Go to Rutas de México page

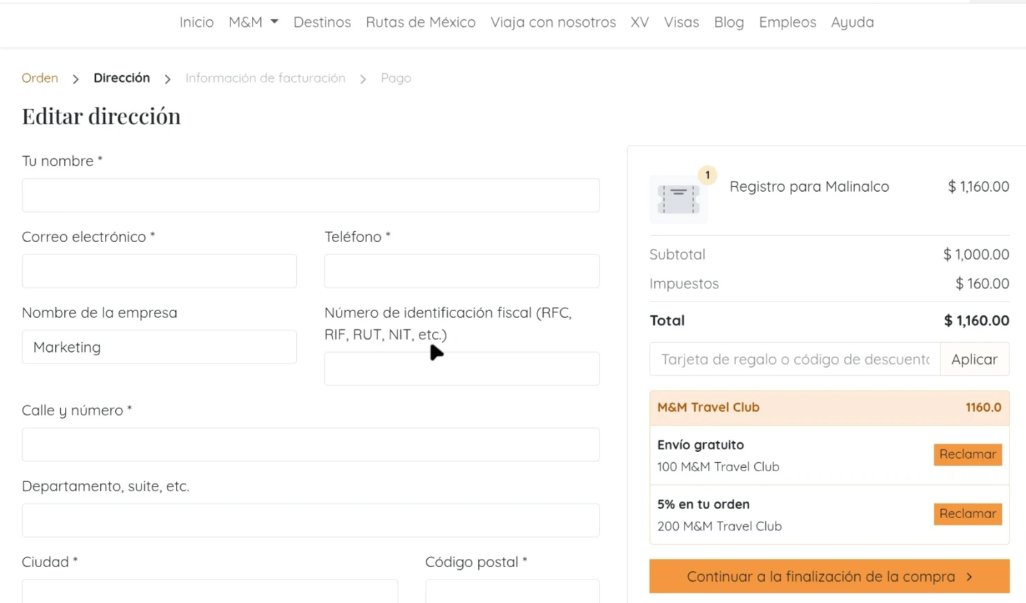pyautogui.click(x=420, y=22)
